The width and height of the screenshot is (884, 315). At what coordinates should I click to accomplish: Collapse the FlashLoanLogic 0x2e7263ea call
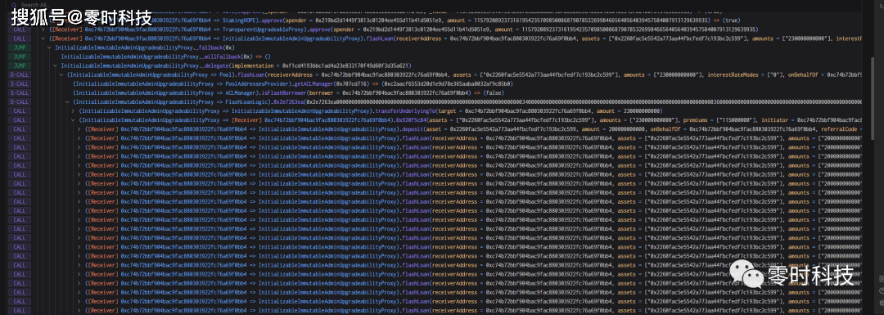tap(68, 101)
